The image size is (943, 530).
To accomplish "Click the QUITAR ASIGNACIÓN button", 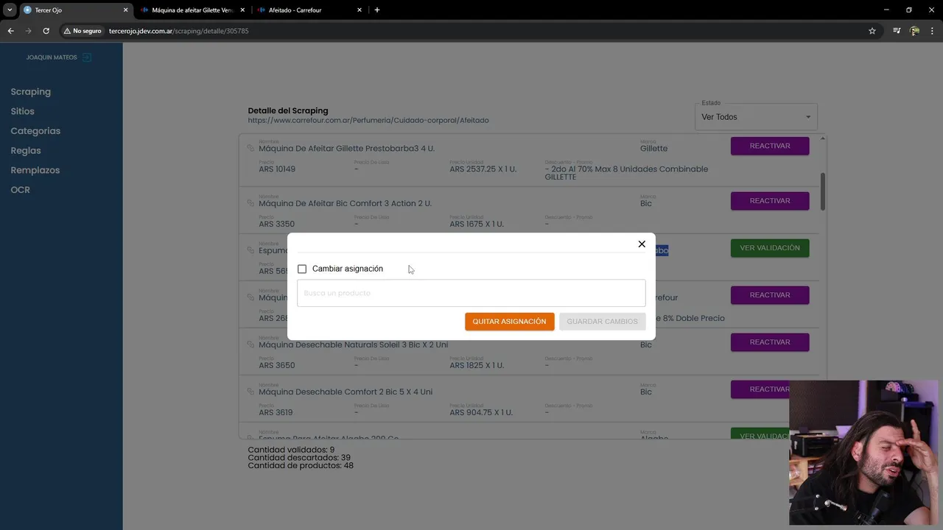I will coord(509,322).
